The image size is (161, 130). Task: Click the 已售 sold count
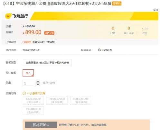[113, 30]
